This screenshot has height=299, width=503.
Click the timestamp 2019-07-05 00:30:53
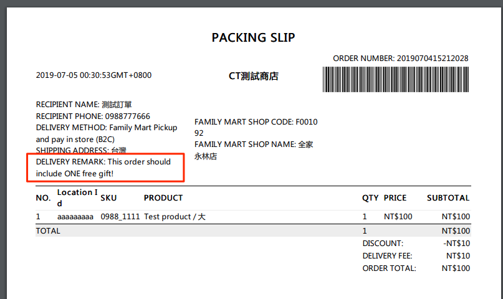pos(93,75)
